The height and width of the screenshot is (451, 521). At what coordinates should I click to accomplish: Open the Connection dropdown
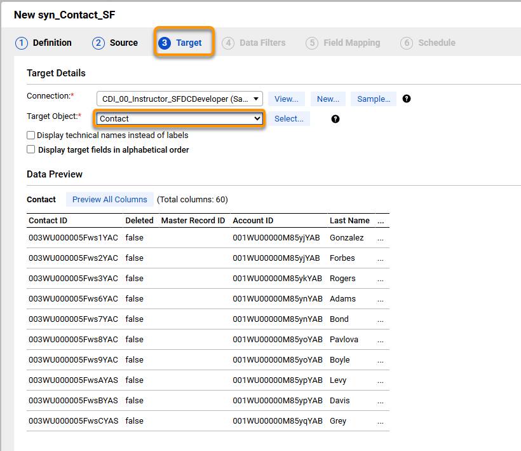(179, 99)
